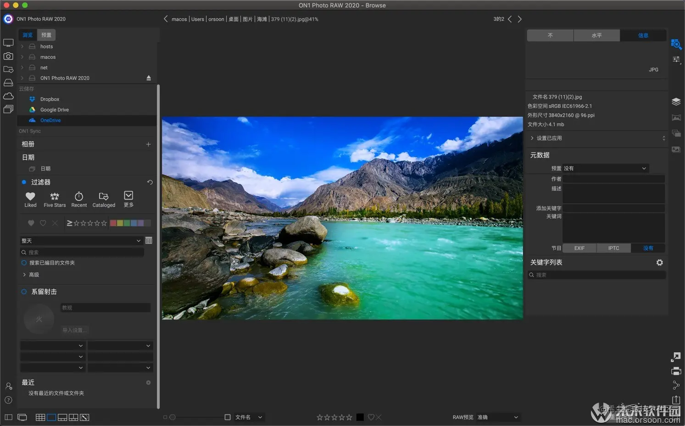The height and width of the screenshot is (426, 685).
Task: Open the camera Pictures shortcut icon
Action: click(8, 56)
